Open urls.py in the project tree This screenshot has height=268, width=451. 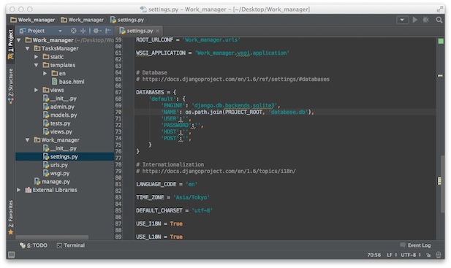[56, 165]
